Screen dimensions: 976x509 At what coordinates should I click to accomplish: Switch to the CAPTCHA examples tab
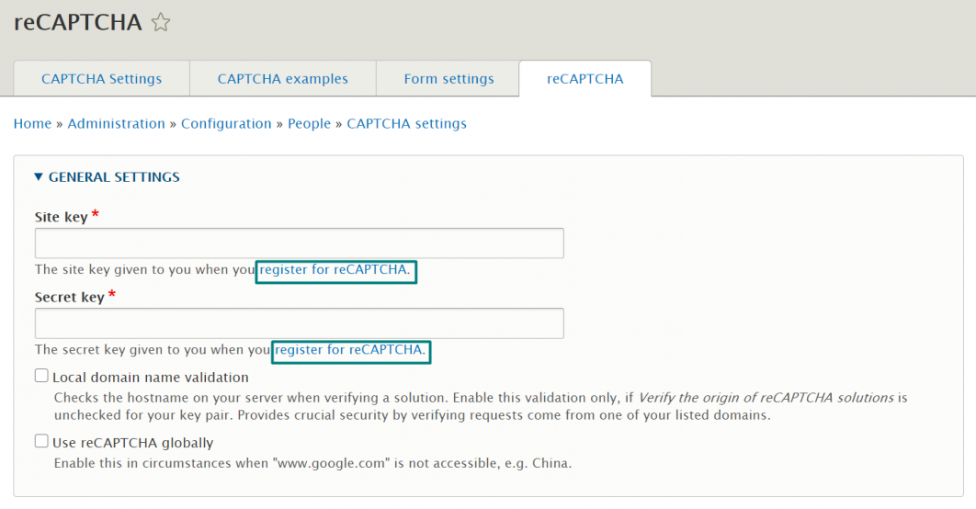282,78
